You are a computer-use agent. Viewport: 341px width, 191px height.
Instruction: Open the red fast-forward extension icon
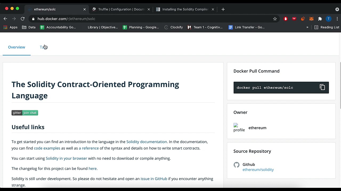pos(294,19)
